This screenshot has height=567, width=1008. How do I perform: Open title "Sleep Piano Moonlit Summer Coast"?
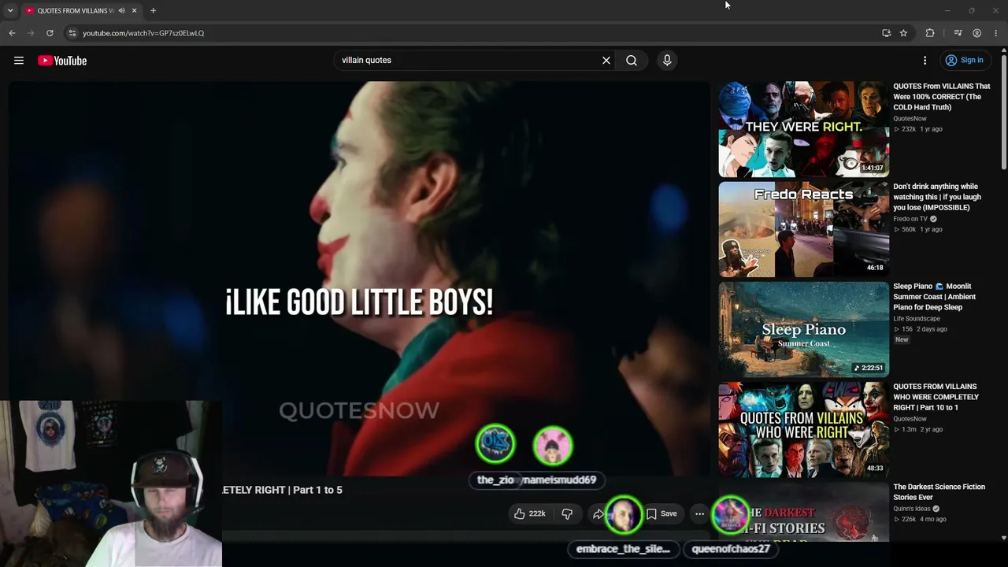(x=934, y=297)
